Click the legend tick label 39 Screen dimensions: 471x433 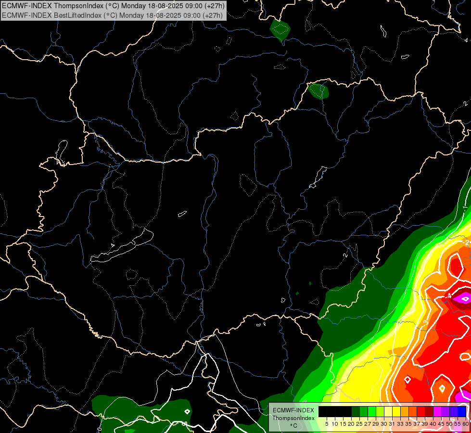pyautogui.click(x=425, y=424)
